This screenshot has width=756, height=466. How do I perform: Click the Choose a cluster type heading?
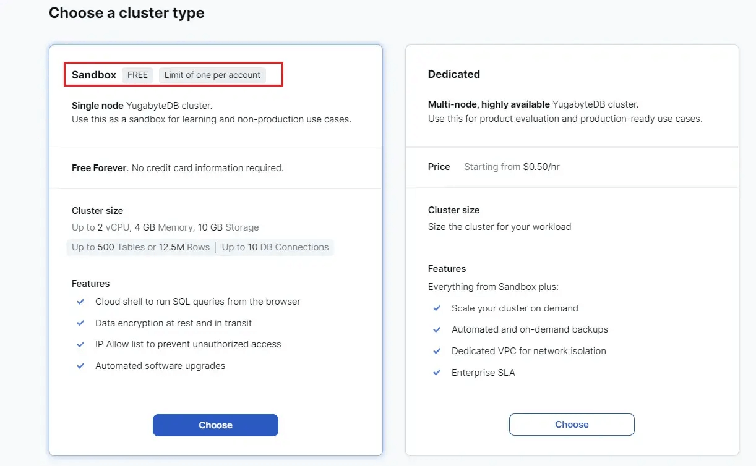click(x=126, y=12)
